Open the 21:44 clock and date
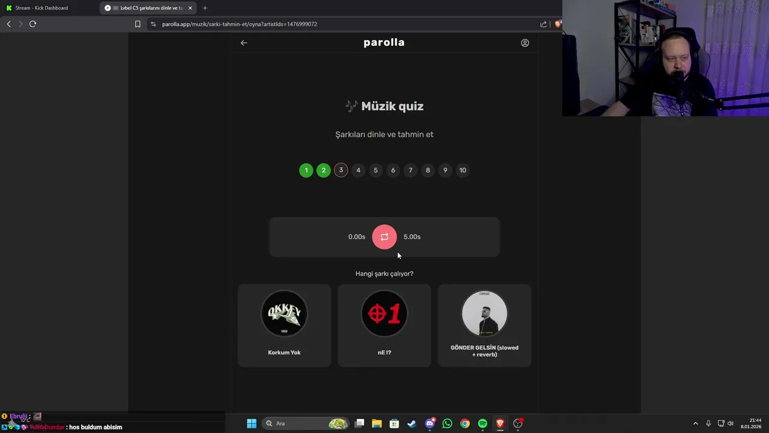The width and height of the screenshot is (769, 433). tap(751, 423)
